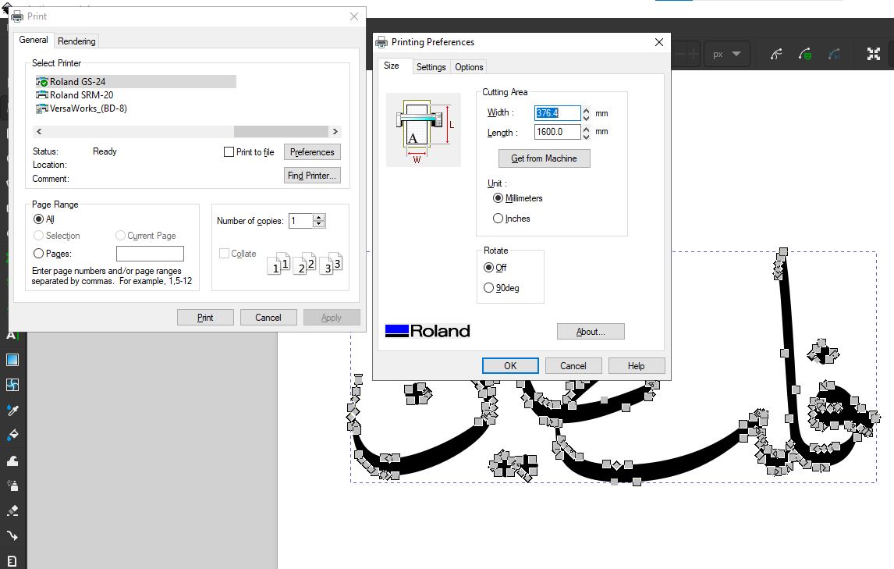Open the Options tab in Printing Preferences

pos(470,67)
